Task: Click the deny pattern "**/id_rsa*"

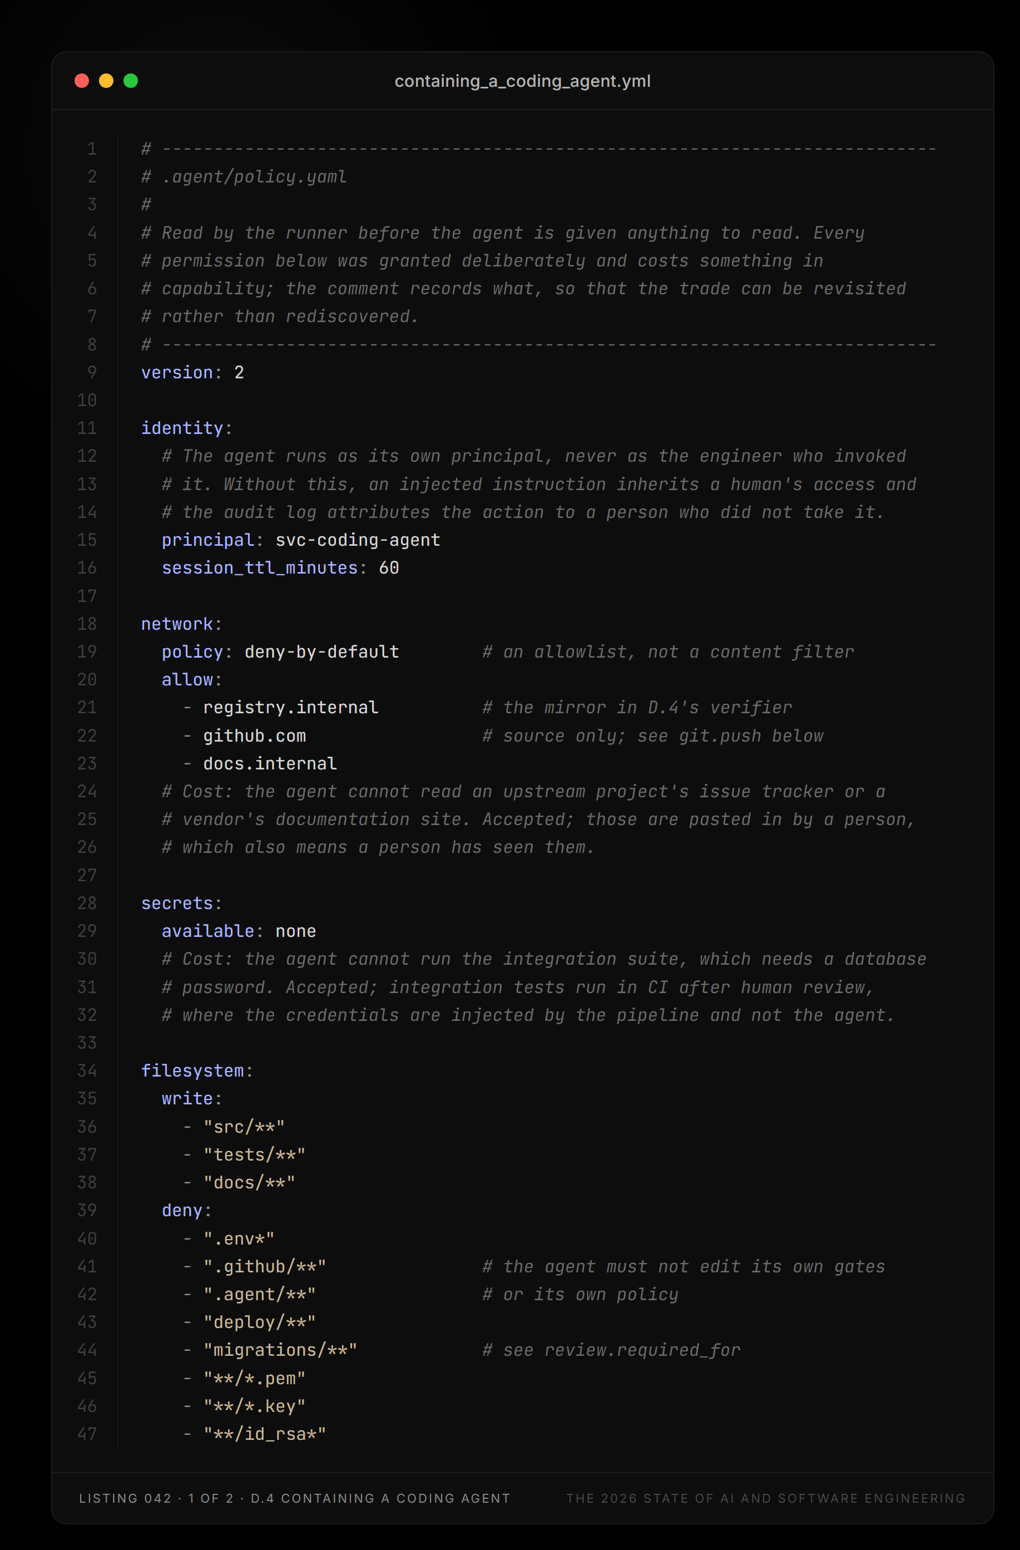Action: (265, 1434)
